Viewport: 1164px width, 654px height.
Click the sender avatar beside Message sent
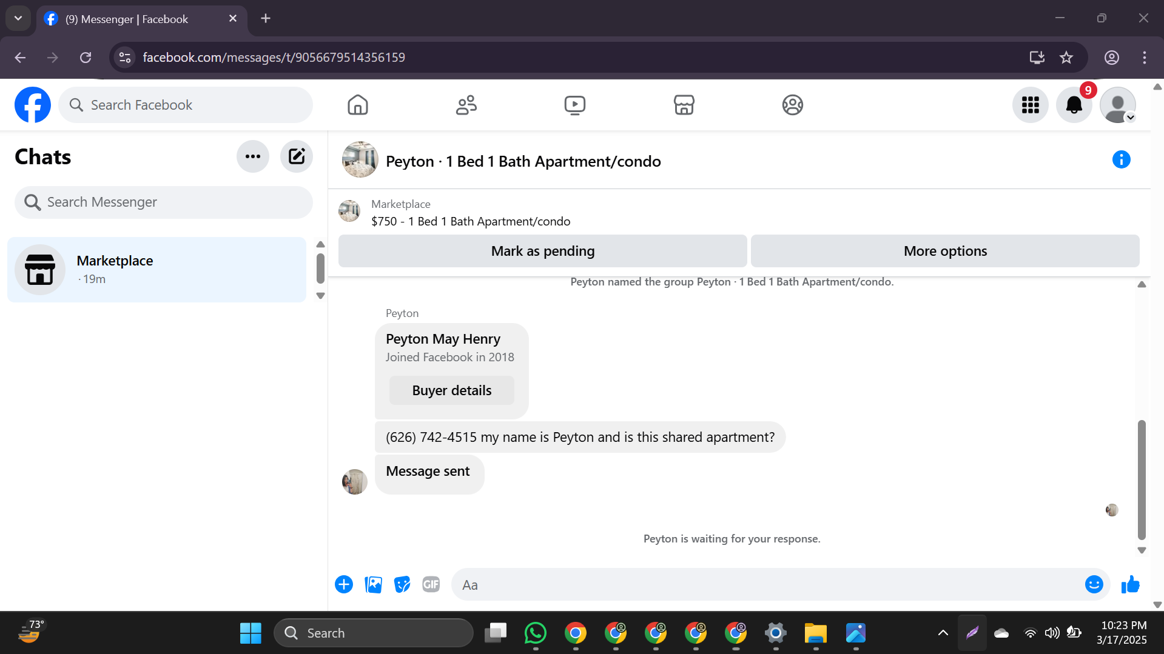[x=355, y=482]
